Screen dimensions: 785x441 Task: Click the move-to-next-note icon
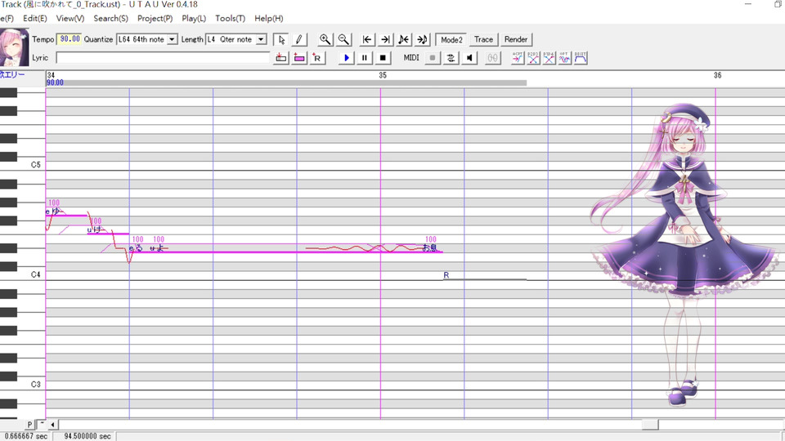click(422, 39)
